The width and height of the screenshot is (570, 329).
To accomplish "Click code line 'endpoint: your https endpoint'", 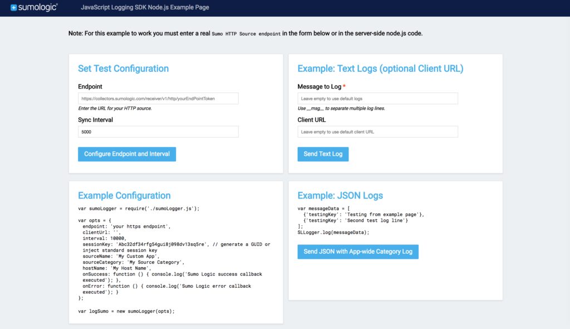I will coord(126,227).
